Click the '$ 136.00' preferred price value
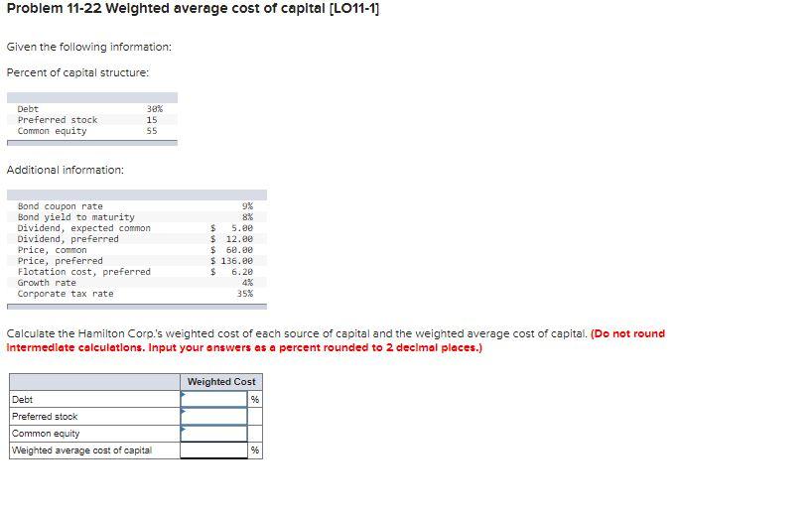The width and height of the screenshot is (812, 514). coord(231,261)
